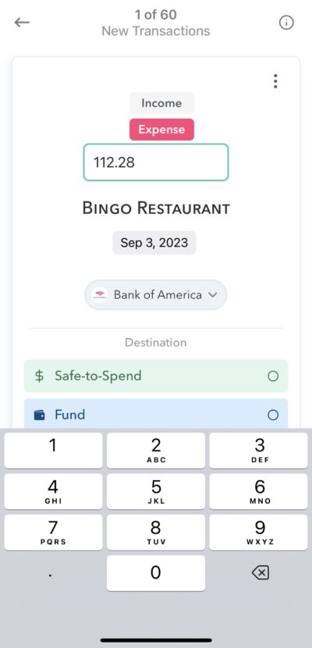Tap the Bank of America logo icon

point(100,294)
